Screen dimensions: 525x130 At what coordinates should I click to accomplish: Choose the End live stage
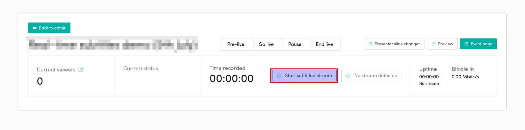tap(324, 44)
